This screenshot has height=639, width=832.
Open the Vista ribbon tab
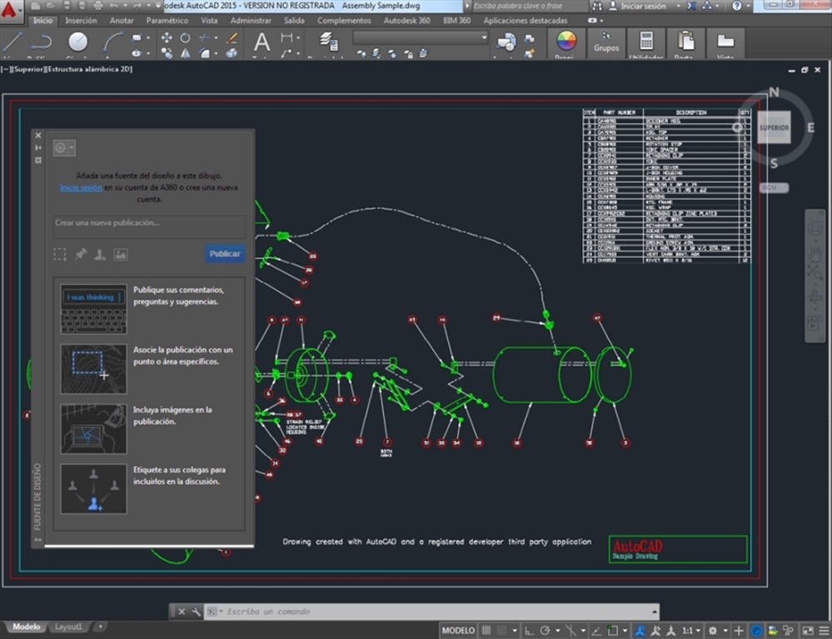tap(209, 20)
